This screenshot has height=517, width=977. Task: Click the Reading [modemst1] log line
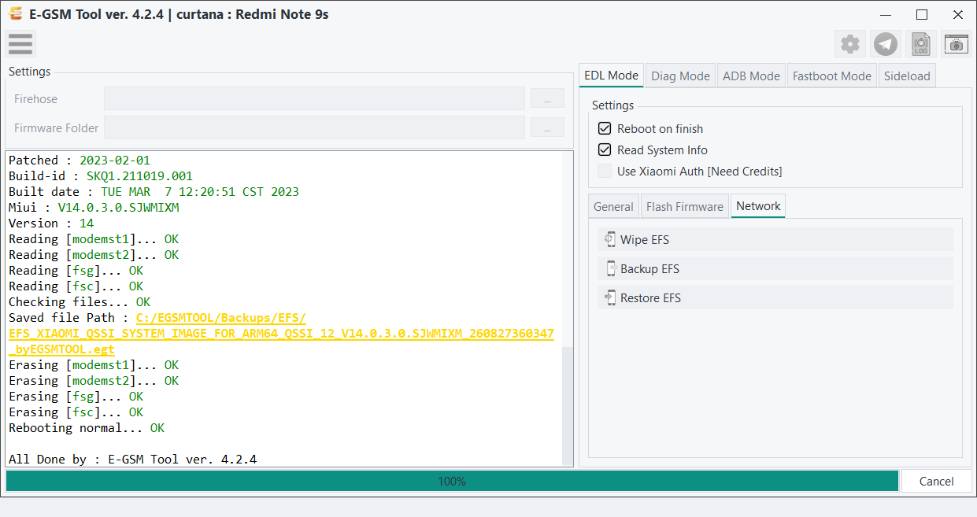point(94,239)
